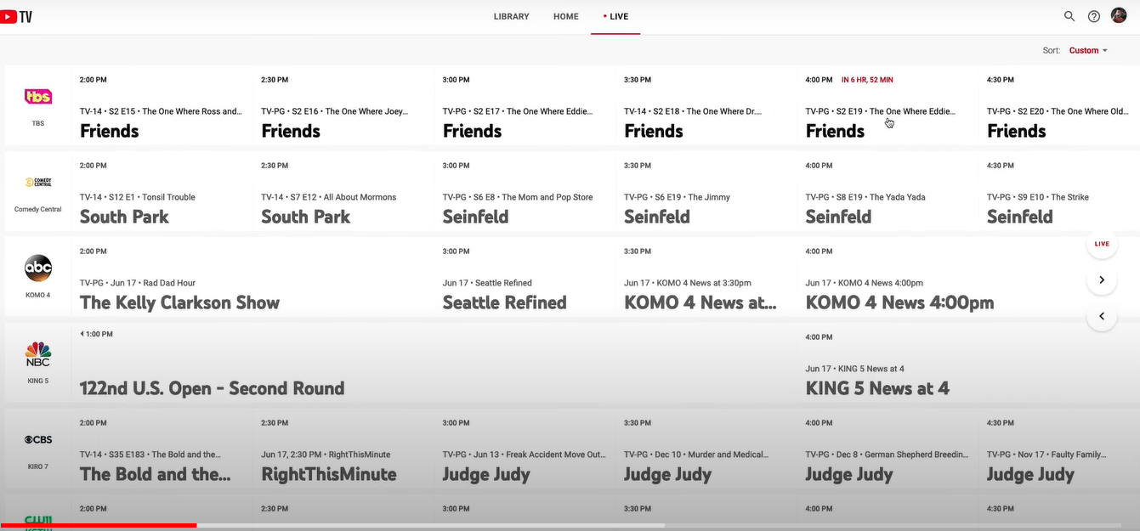Open Judge Judy Faulty Family episode
Image resolution: width=1140 pixels, height=531 pixels.
pyautogui.click(x=1059, y=449)
